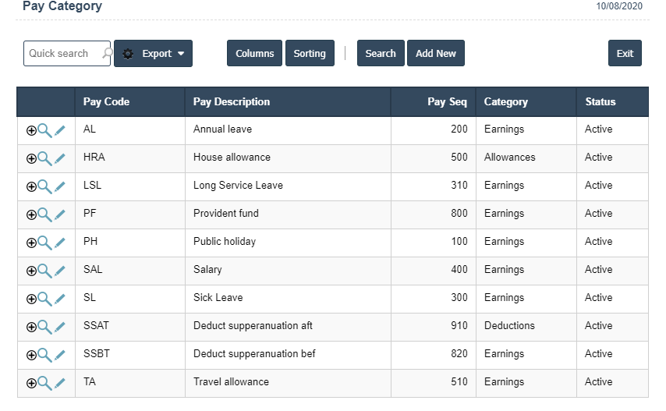Click the magnifier icon inside the quick search box
The height and width of the screenshot is (411, 666).
(x=107, y=54)
